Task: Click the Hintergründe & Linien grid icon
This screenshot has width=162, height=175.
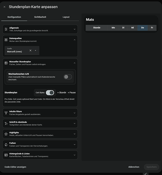Action: (x=6, y=155)
